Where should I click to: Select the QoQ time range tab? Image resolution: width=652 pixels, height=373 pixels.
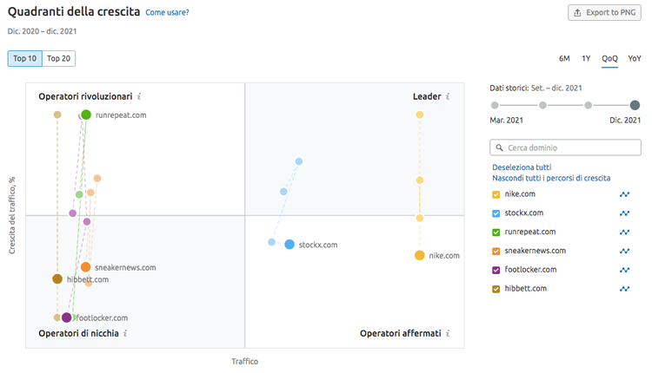[x=609, y=58]
